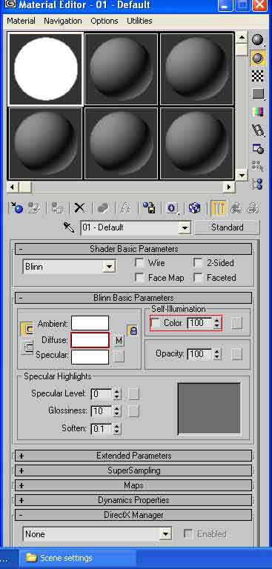The image size is (272, 569).
Task: Click Put to Library icon
Action: point(149,208)
